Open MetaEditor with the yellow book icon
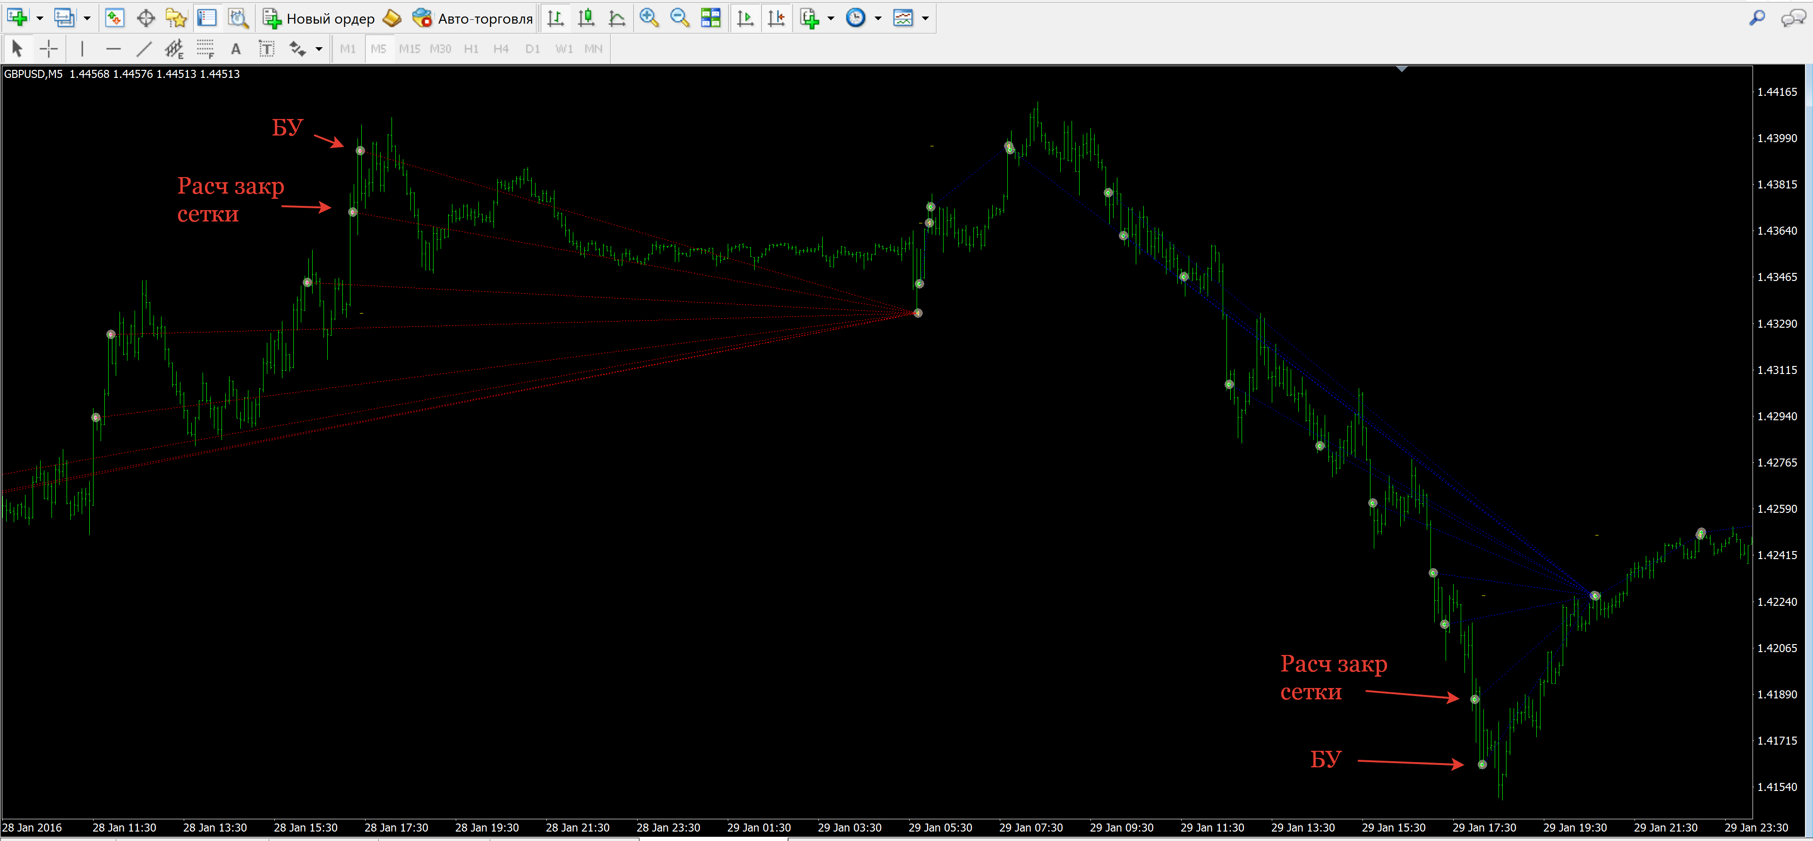 [x=392, y=18]
